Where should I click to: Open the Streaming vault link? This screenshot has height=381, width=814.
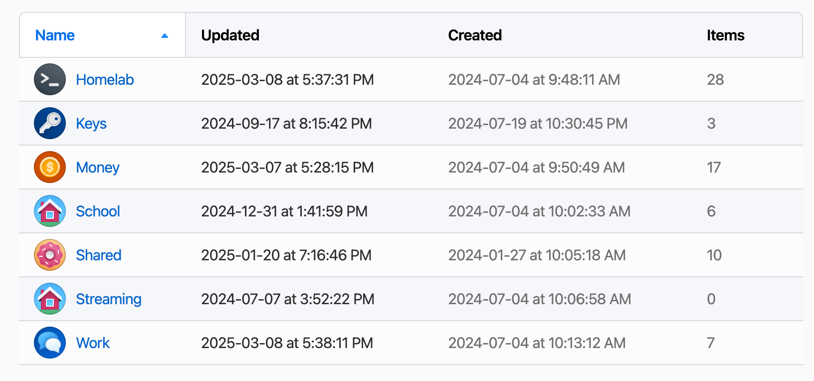109,299
